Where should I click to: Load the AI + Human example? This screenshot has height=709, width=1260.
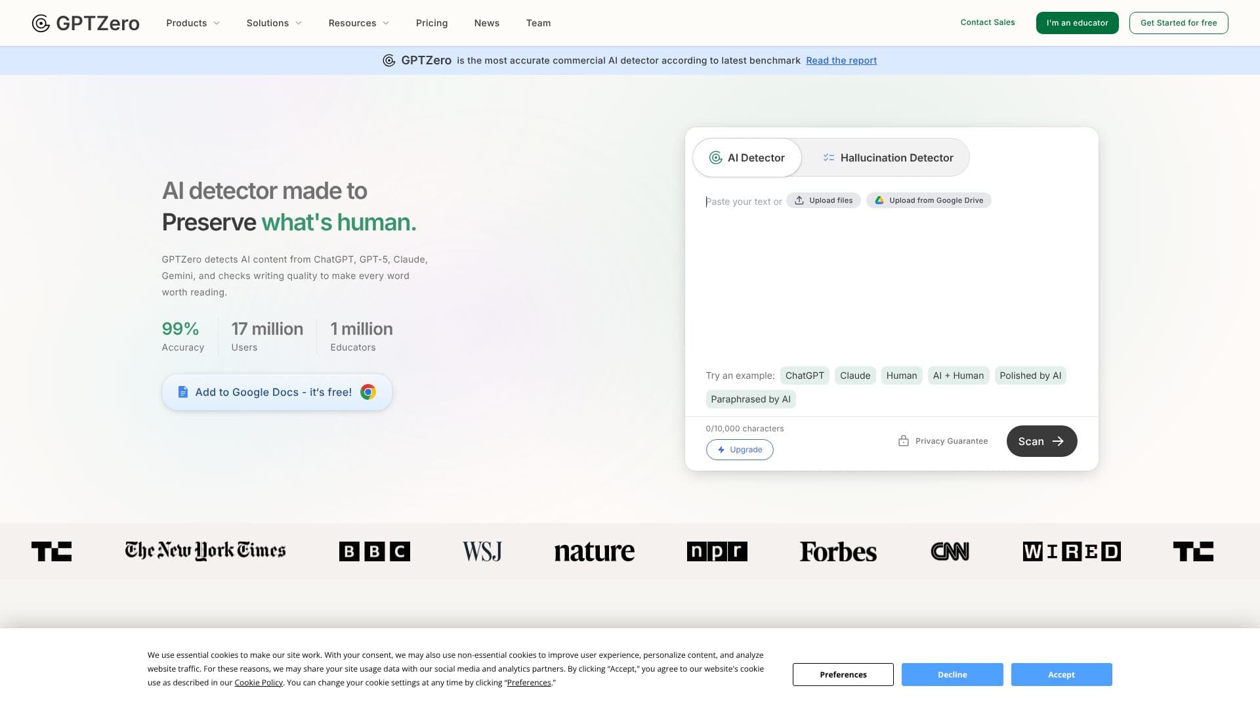tap(958, 376)
